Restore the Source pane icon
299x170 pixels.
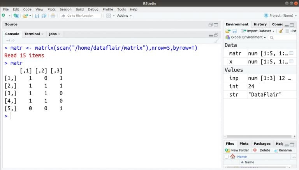coord(211,24)
